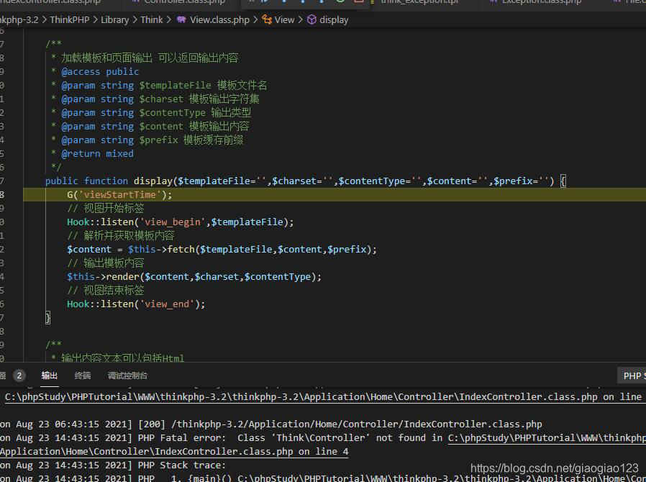The image size is (646, 482).
Task: Open the PHP output channel dropdown
Action: tap(632, 376)
